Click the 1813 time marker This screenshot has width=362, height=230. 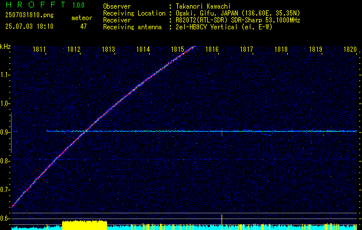[x=109, y=49]
